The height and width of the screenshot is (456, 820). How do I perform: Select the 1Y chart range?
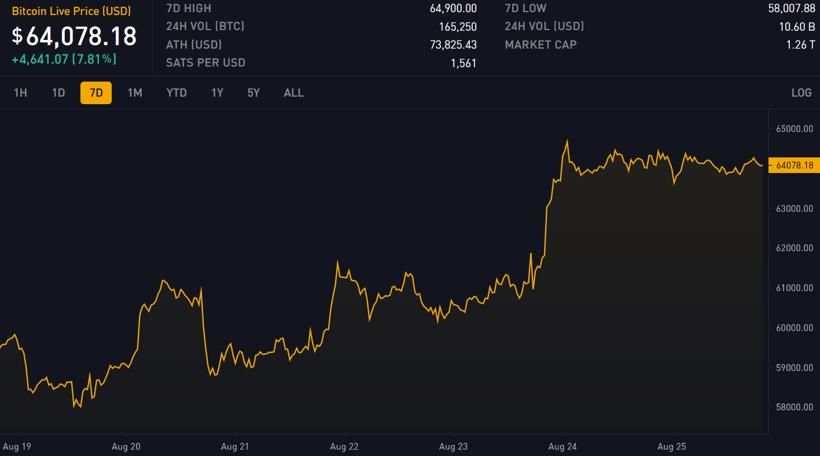pos(217,93)
